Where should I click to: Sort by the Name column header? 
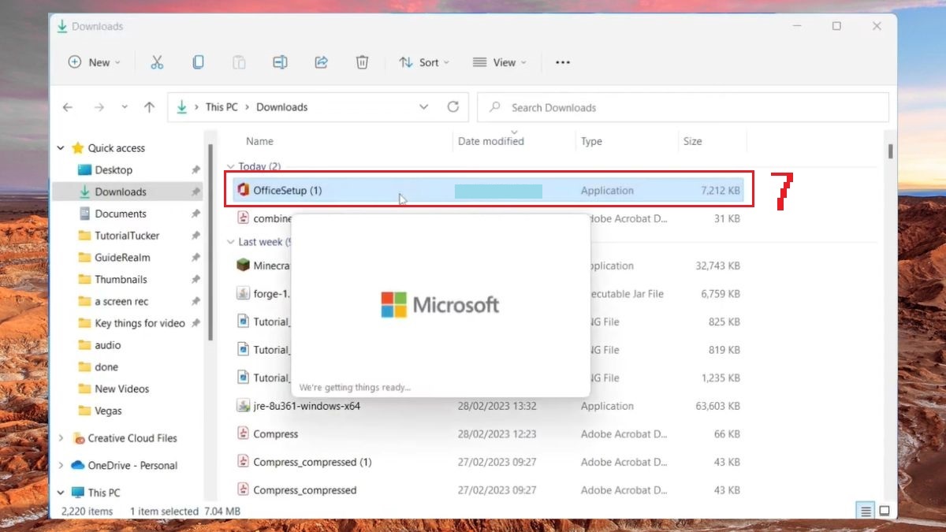[259, 141]
